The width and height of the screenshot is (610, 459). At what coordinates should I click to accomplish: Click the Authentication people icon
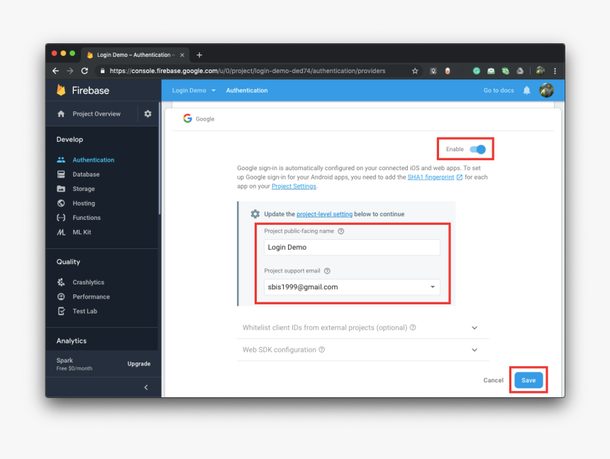[x=61, y=160]
